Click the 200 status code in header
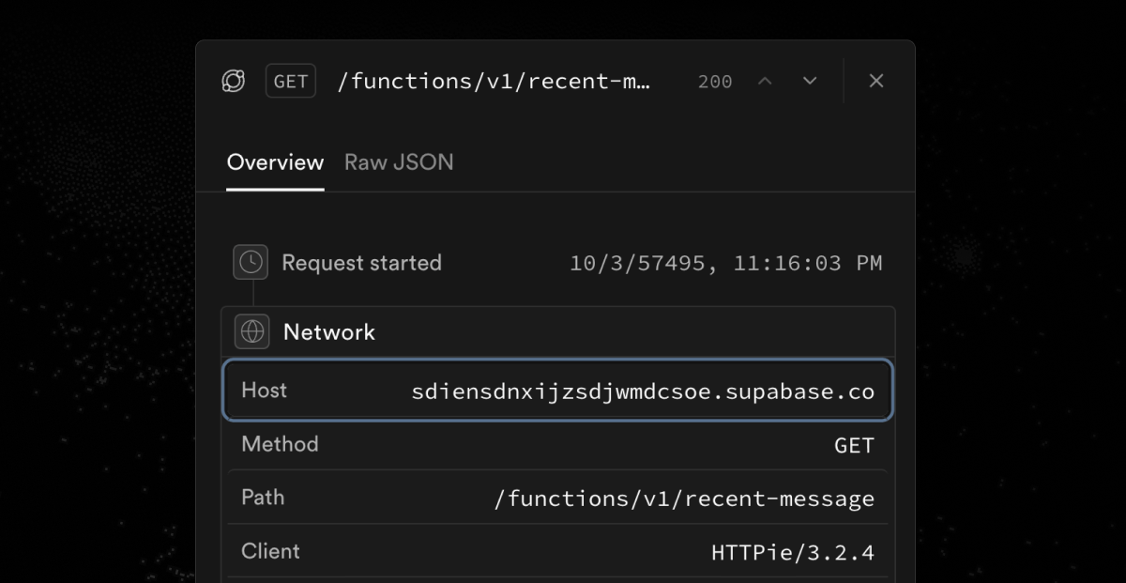The height and width of the screenshot is (583, 1126). [715, 82]
